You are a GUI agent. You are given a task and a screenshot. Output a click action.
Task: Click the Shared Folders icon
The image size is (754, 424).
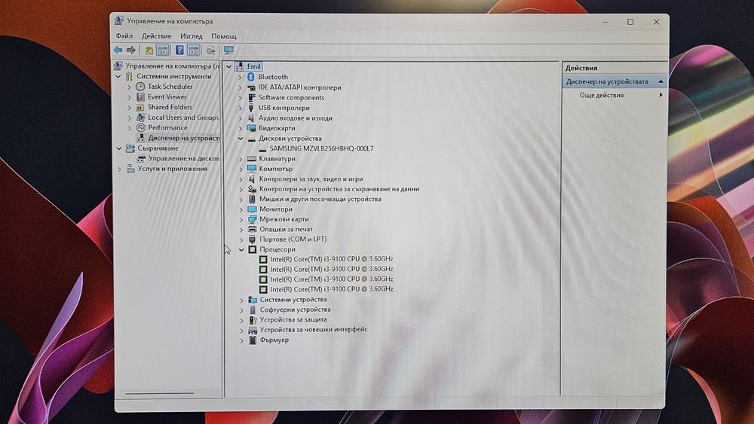click(140, 107)
